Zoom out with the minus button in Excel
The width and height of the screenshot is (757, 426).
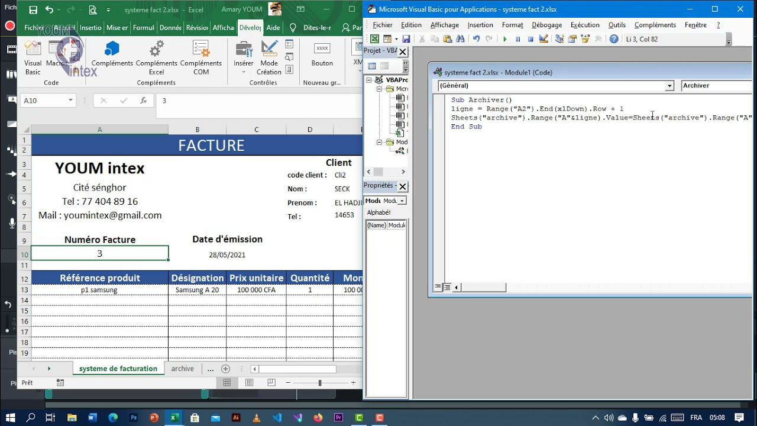coord(288,383)
